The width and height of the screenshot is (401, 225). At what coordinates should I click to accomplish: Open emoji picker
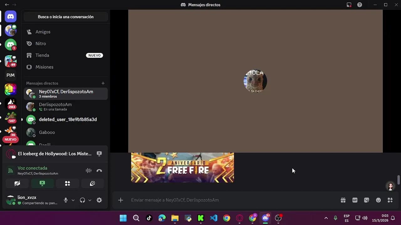click(378, 200)
